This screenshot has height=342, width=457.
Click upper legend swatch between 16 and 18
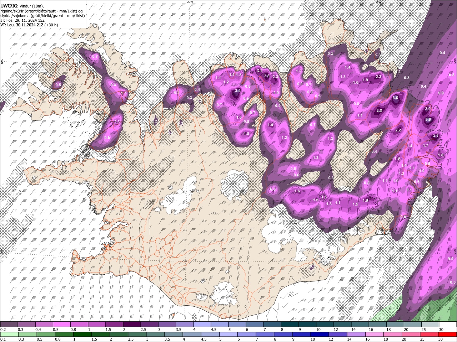[377, 325]
